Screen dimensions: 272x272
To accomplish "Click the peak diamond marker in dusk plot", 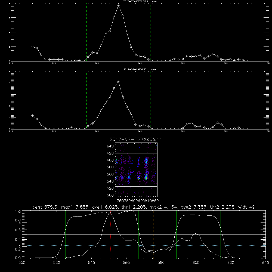I will 119,81.
